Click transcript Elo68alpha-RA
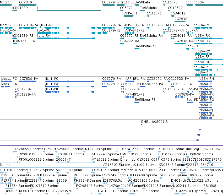This screenshot has width=223, height=195. pyautogui.click(x=143, y=38)
